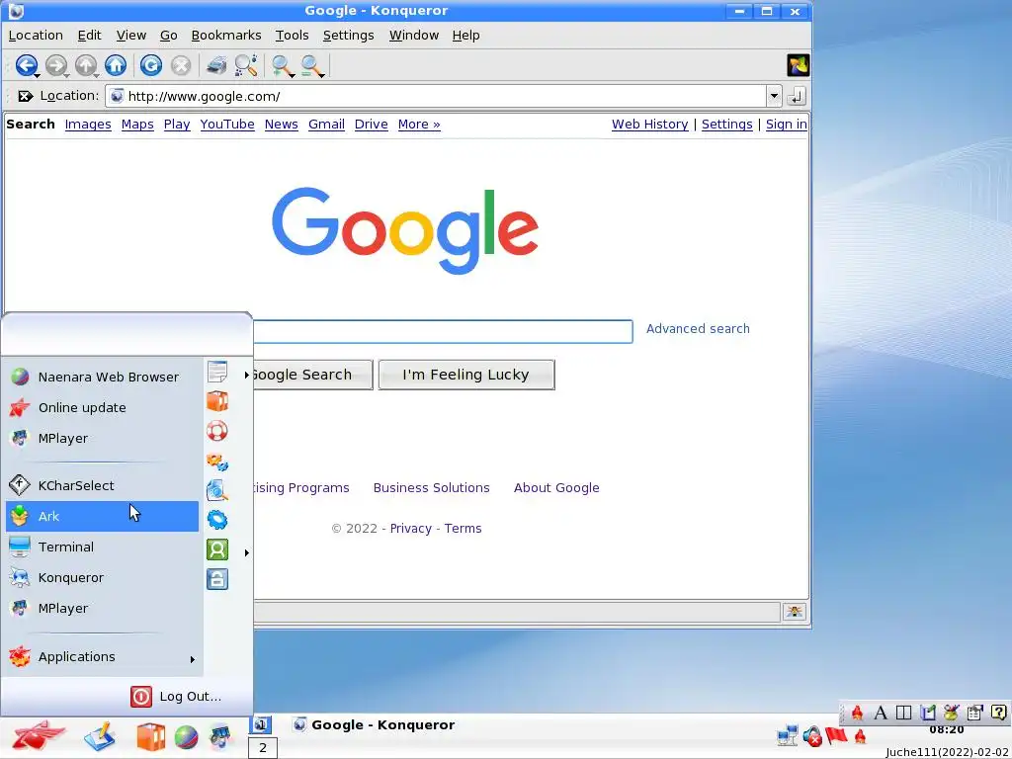The height and width of the screenshot is (759, 1012).
Task: Click the Go button at right of location bar
Action: [x=797, y=96]
